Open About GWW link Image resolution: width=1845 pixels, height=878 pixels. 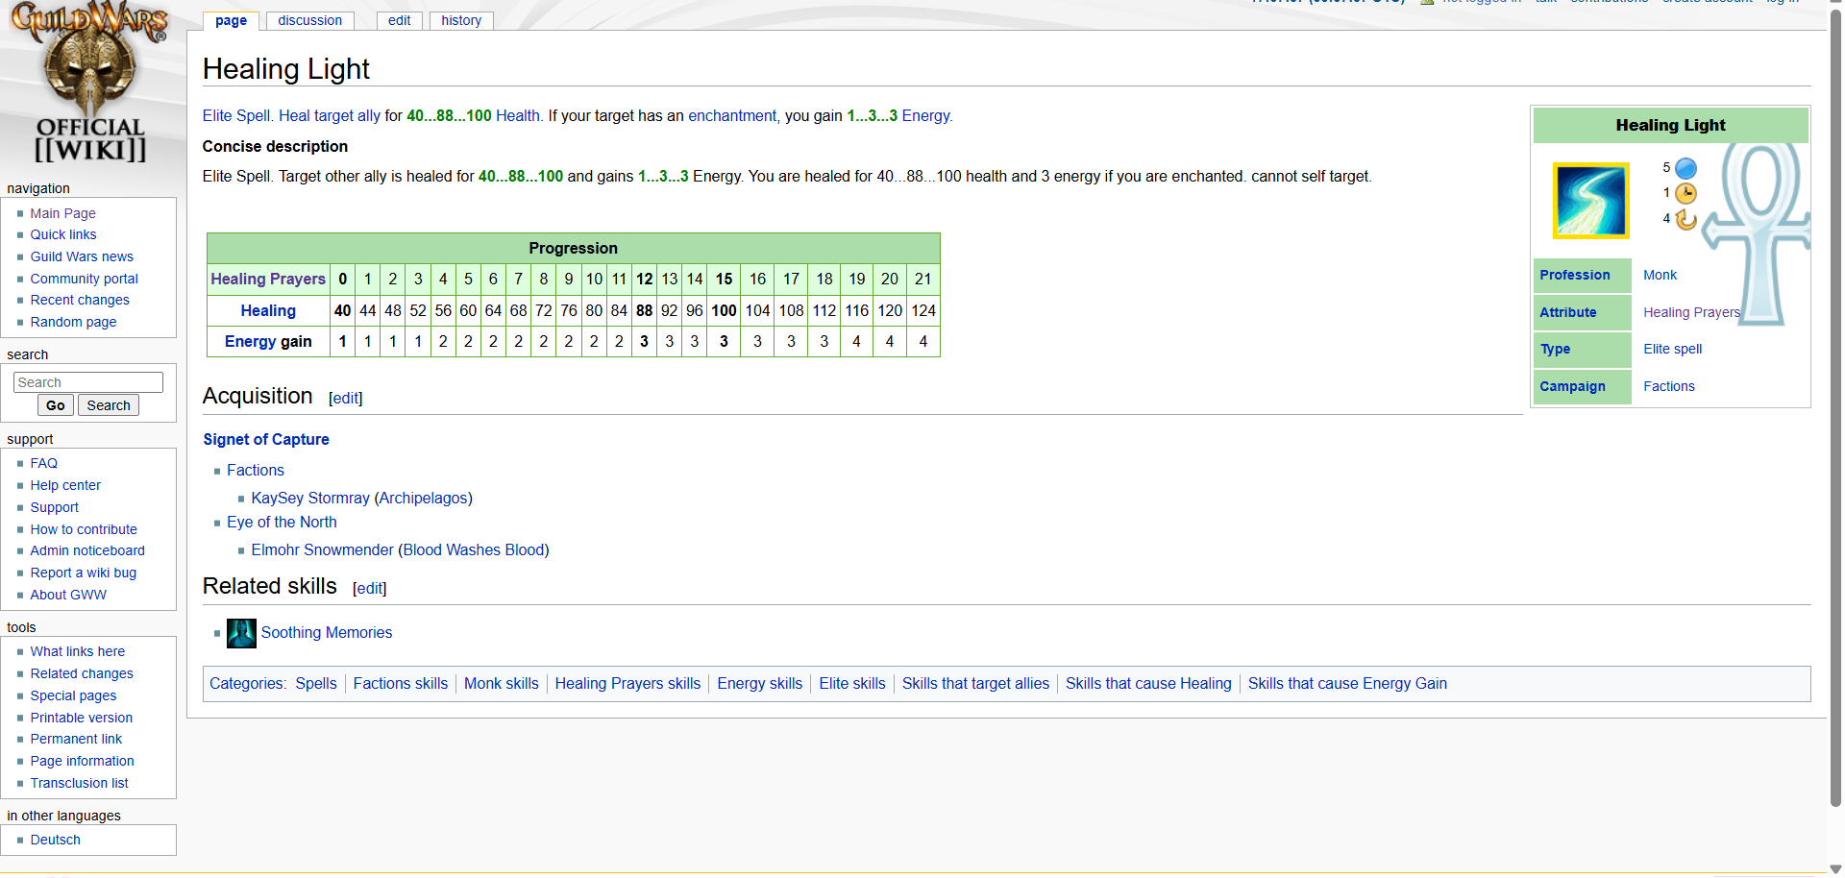pos(68,595)
